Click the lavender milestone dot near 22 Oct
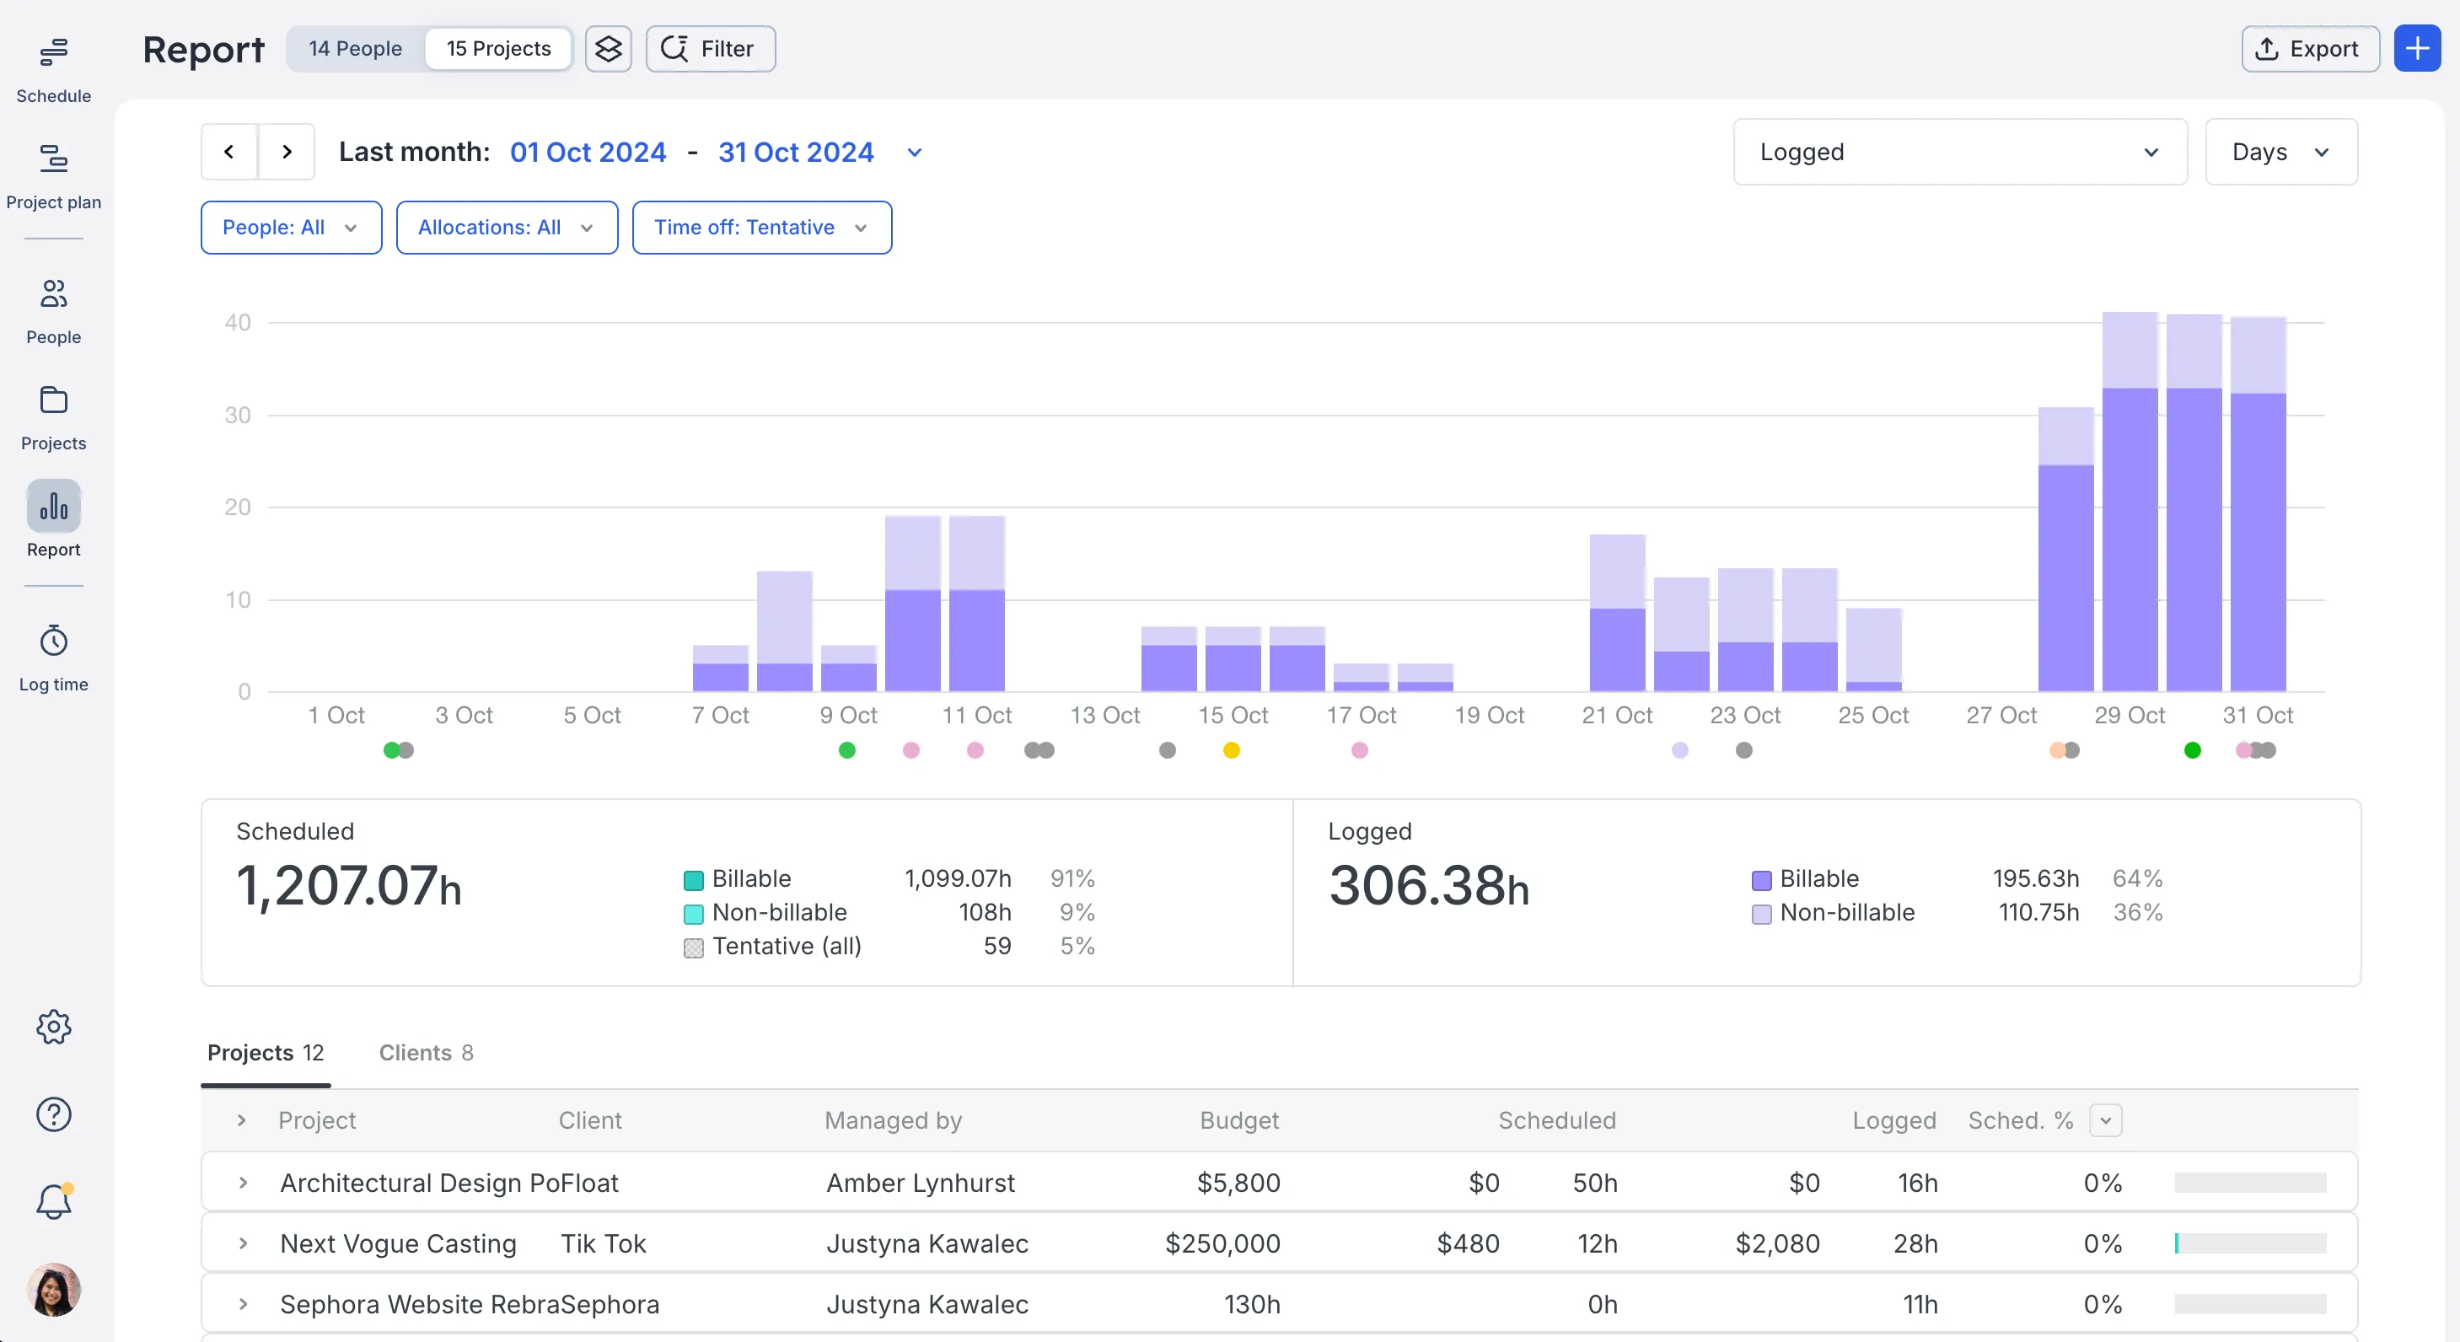This screenshot has height=1342, width=2460. [x=1680, y=751]
